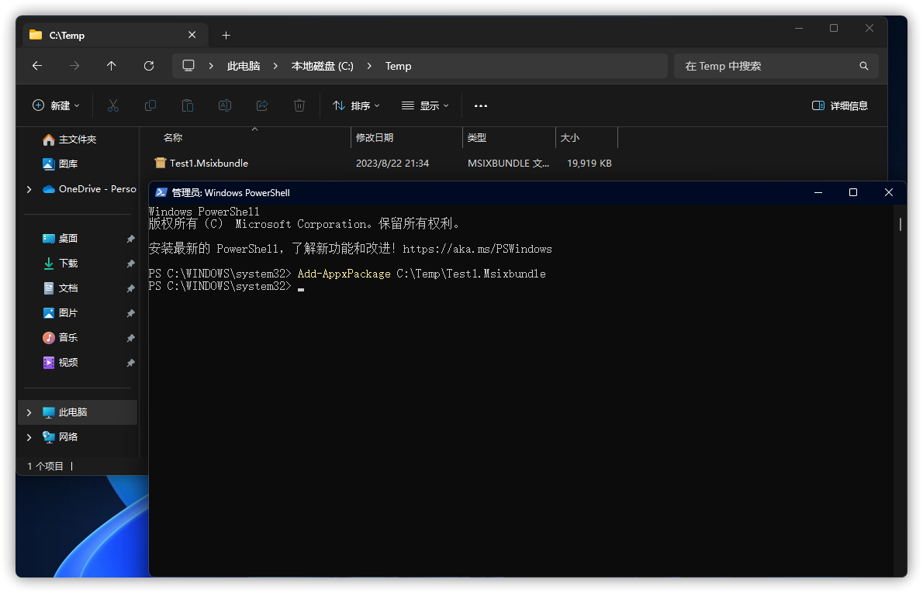
Task: Open the 详细信息 details pane
Action: coord(840,105)
